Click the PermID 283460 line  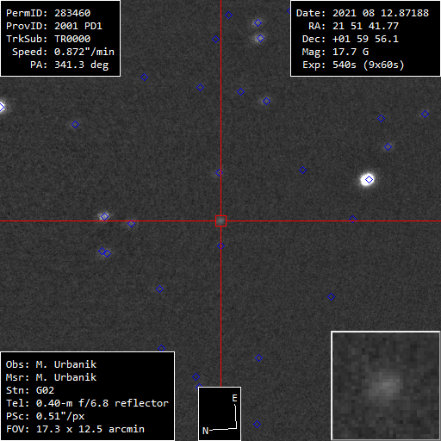click(48, 13)
